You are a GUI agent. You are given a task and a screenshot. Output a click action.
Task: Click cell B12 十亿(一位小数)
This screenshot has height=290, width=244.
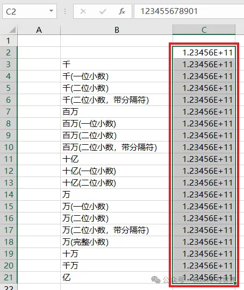[117, 171]
